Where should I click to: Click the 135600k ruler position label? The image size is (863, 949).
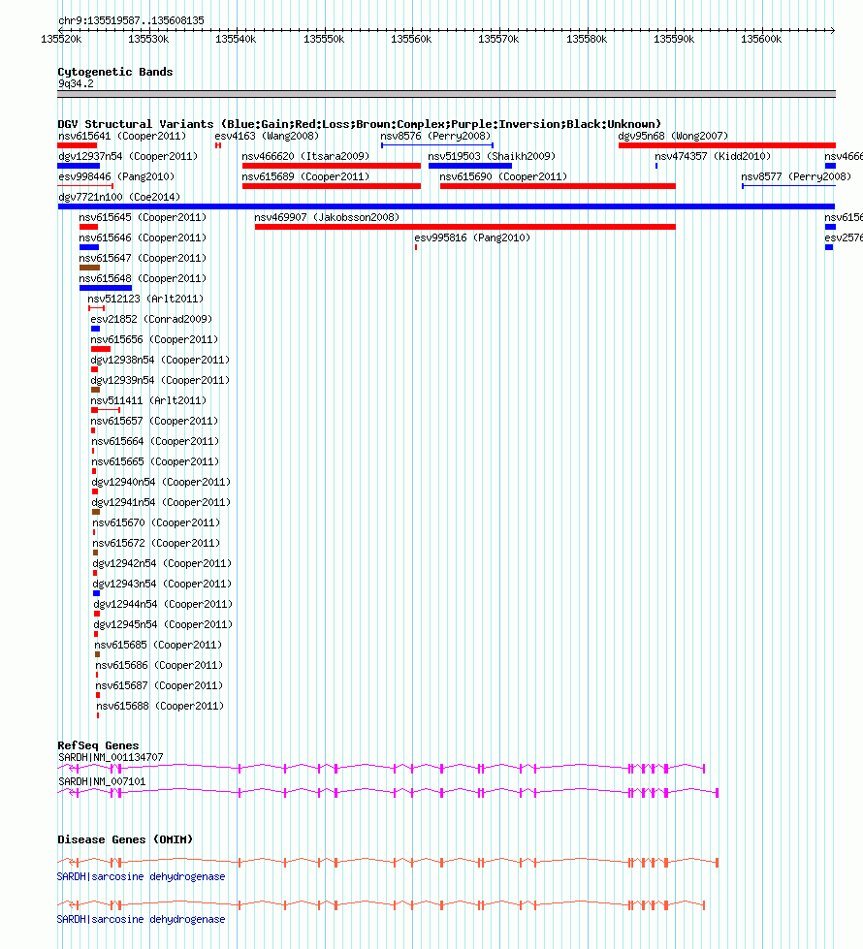click(761, 40)
